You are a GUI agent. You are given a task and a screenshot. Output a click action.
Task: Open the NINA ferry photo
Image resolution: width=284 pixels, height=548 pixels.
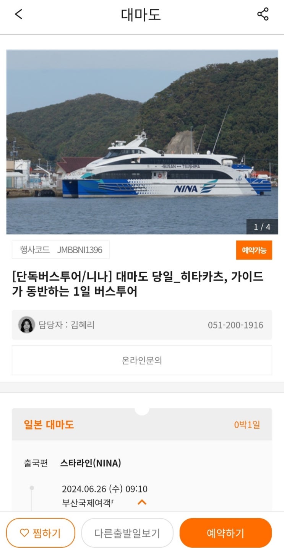pyautogui.click(x=142, y=142)
